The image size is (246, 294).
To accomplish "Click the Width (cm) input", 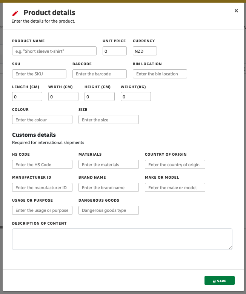I will click(63, 96).
